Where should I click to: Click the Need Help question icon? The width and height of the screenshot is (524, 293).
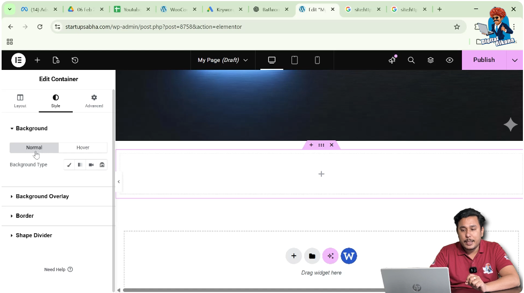point(70,270)
